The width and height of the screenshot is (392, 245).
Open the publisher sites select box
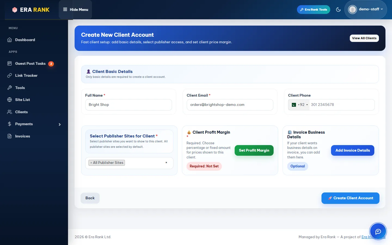tap(129, 163)
